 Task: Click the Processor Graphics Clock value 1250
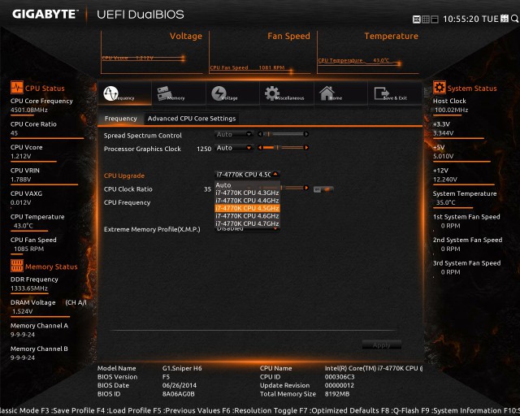point(204,149)
